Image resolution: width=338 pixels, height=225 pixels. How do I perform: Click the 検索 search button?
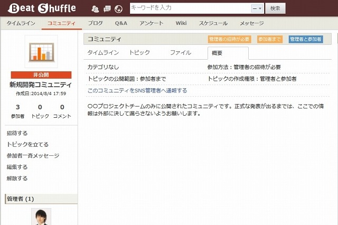(x=275, y=8)
